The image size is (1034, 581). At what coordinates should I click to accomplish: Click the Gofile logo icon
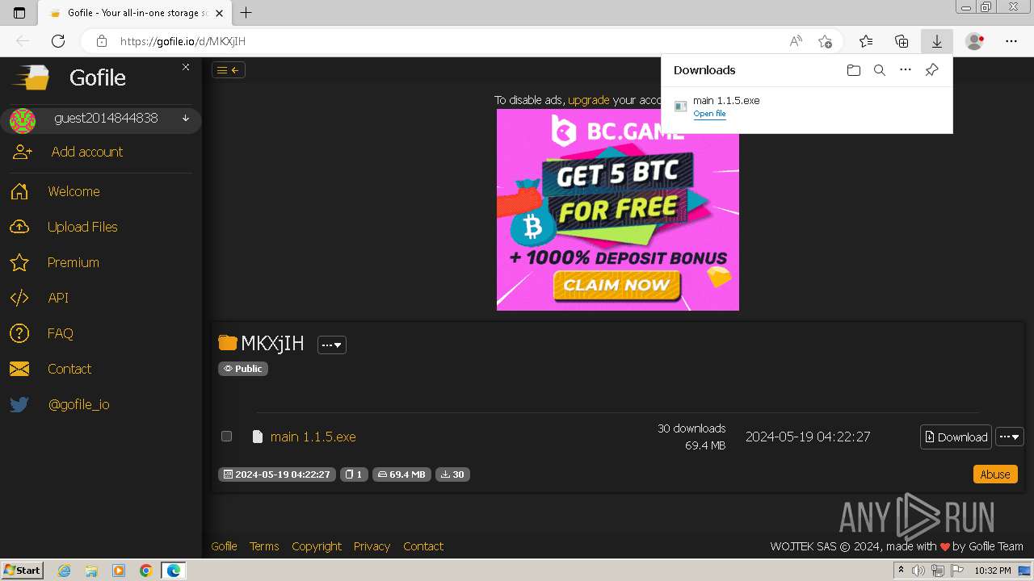[x=31, y=77]
